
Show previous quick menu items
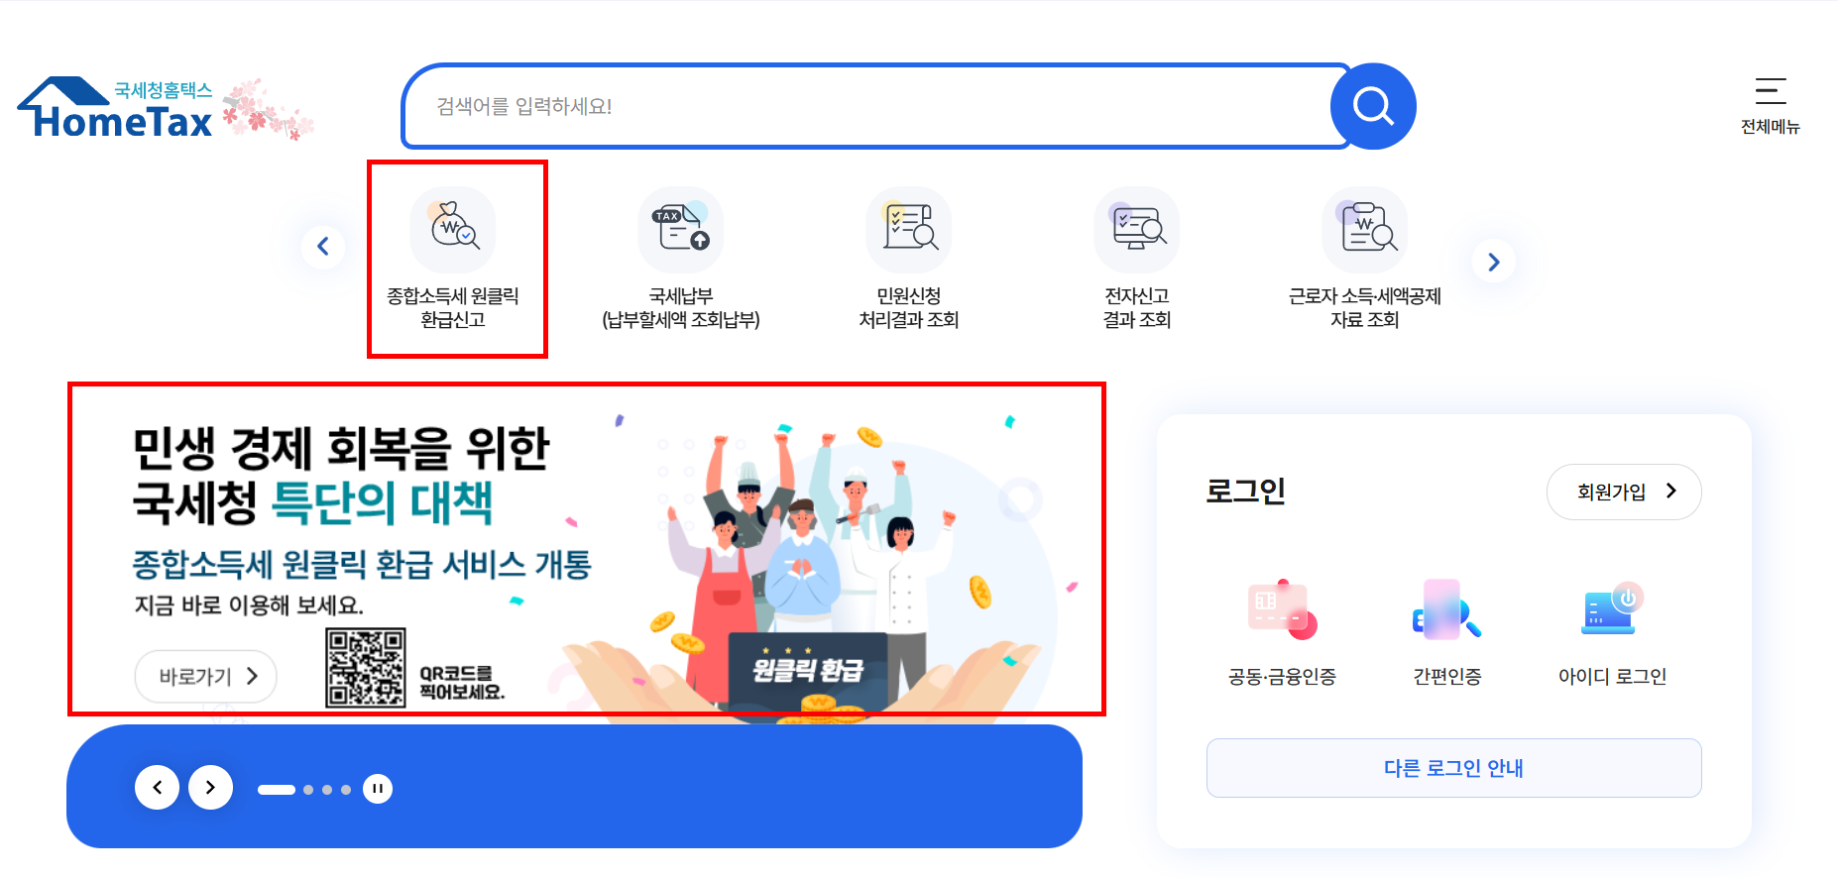[323, 246]
